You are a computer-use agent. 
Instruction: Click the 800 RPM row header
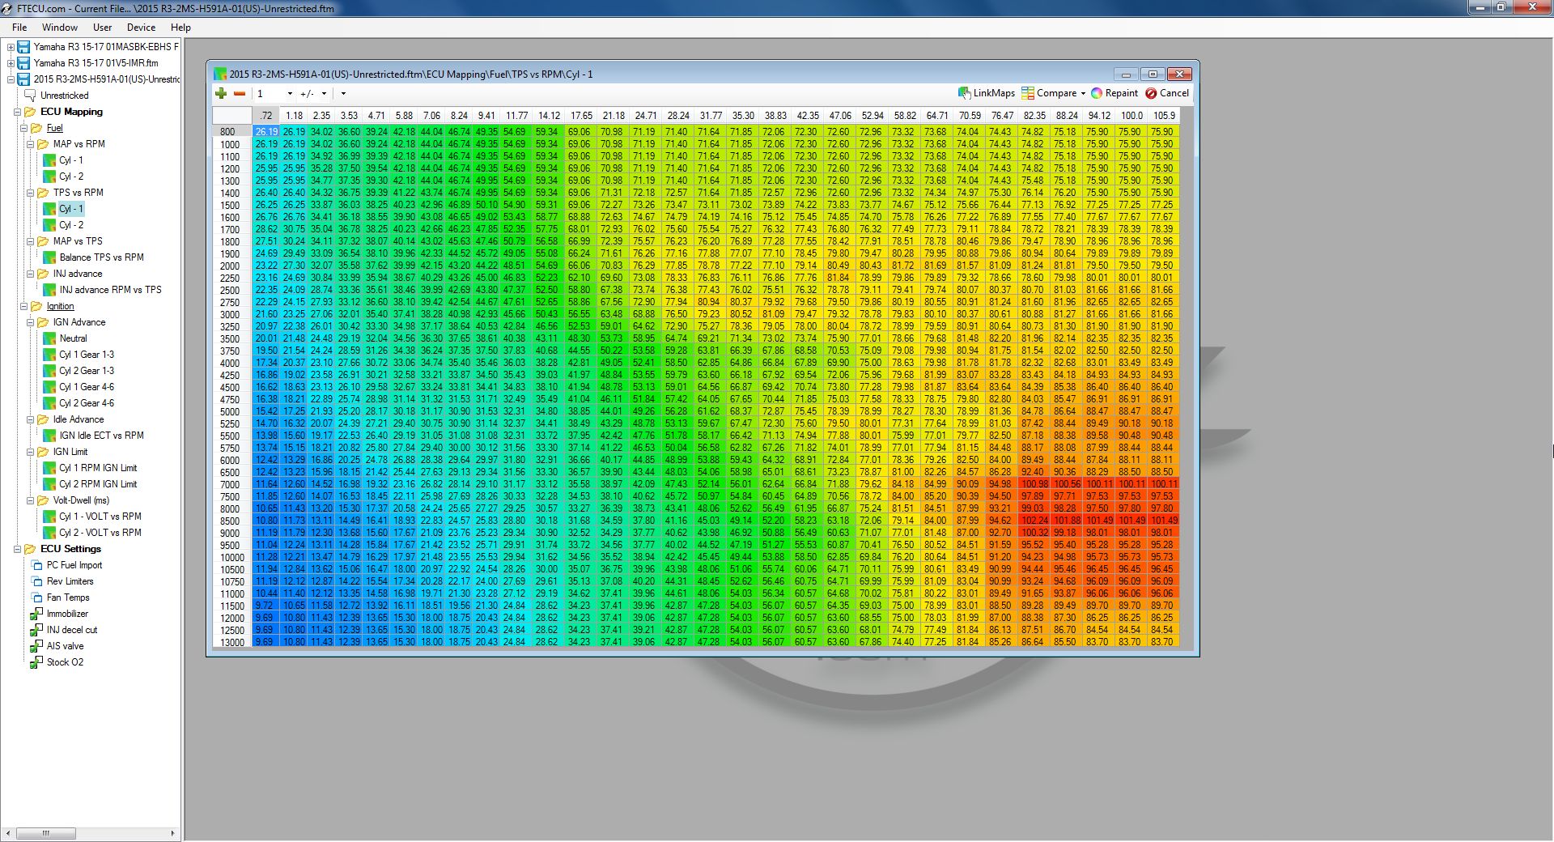[x=231, y=132]
